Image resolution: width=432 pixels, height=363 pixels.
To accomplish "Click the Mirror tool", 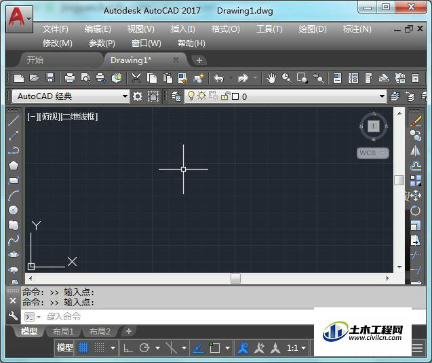I will tap(416, 151).
